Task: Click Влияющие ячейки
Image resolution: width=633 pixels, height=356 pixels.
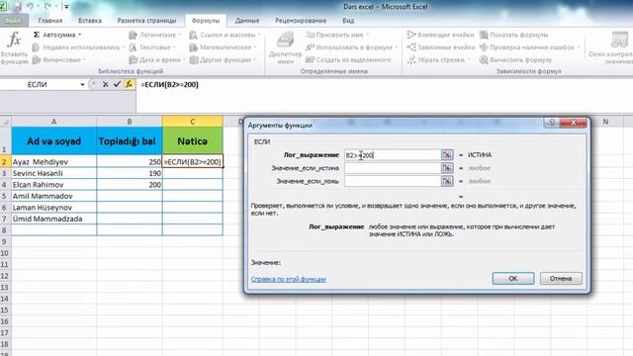Action: 440,35
